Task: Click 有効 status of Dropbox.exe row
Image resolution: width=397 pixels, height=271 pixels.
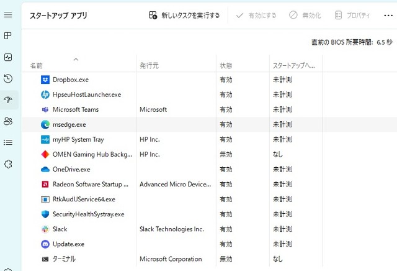Action: tap(226, 80)
